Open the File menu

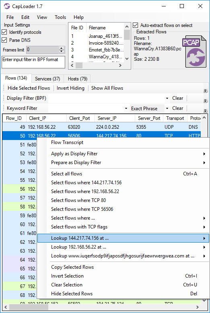click(x=10, y=17)
